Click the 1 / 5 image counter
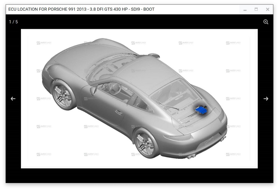 [13, 22]
